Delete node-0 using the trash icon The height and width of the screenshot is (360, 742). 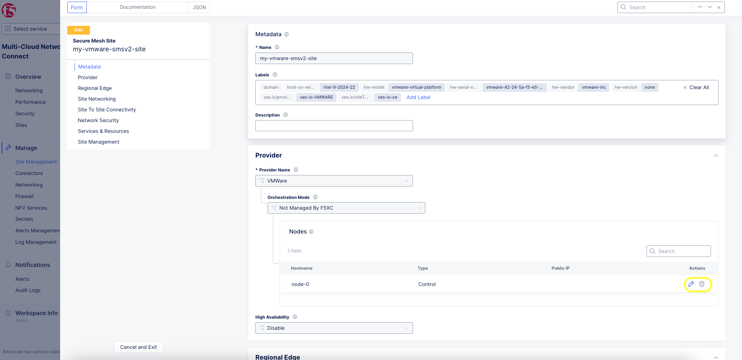pyautogui.click(x=702, y=284)
